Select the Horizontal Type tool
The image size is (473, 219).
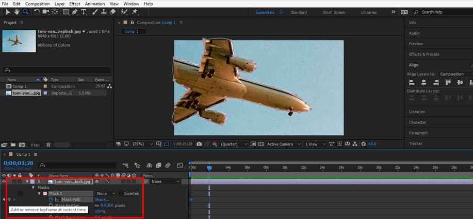(x=84, y=12)
